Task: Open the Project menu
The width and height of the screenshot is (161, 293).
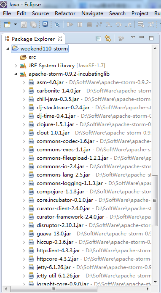Action: (140, 13)
